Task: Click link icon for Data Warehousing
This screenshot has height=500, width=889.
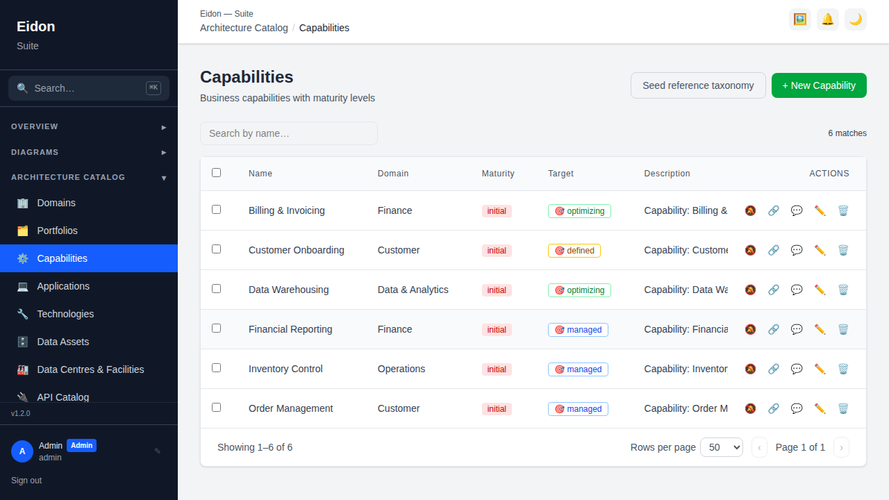Action: (774, 290)
